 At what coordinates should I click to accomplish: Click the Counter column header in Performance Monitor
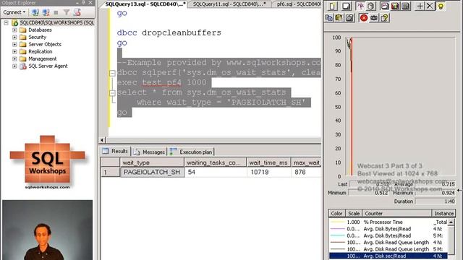pyautogui.click(x=397, y=214)
